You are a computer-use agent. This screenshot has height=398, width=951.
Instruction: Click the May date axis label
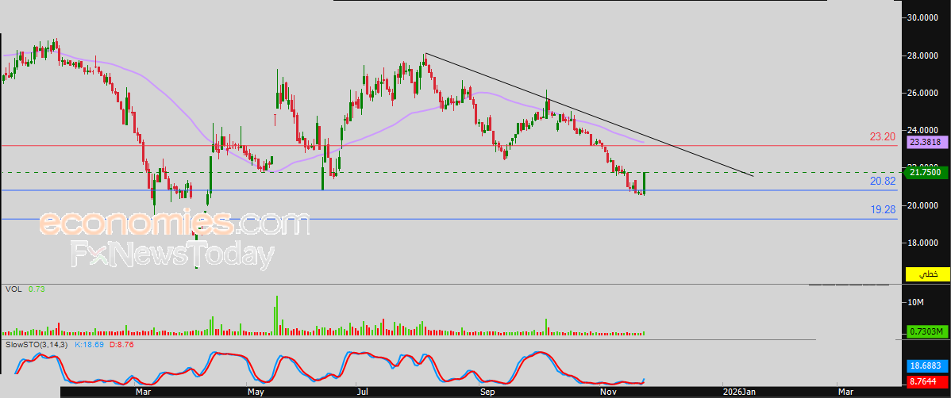click(256, 392)
